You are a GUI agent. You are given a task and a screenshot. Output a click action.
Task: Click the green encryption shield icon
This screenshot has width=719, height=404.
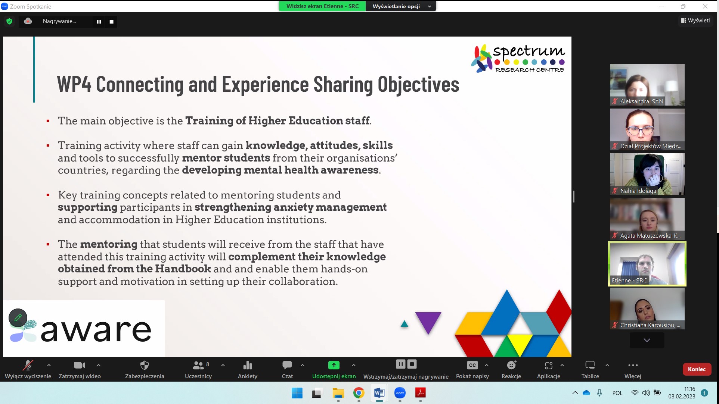[9, 21]
